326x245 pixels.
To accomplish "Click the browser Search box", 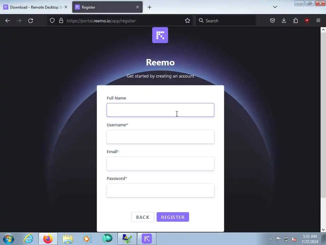I will (226, 21).
